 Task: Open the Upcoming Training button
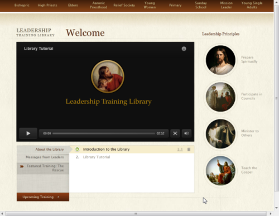[43, 197]
